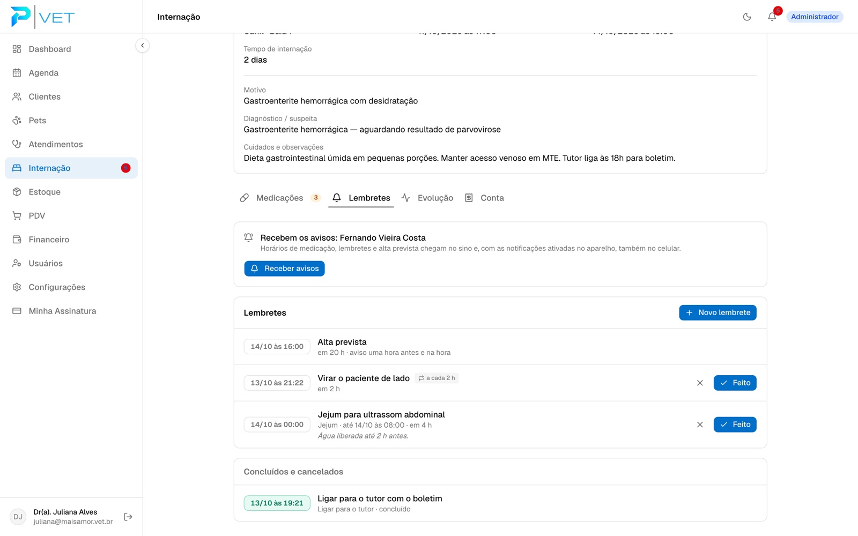Click the 14/10 às 00:00 date badge

277,425
